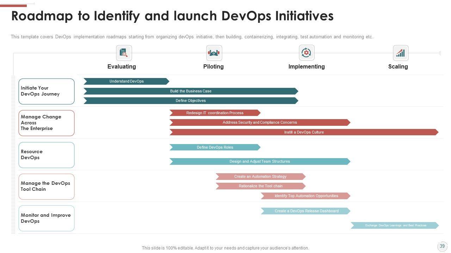Select Design and Adjust Team Structures bar
Viewport: 451px width, 253px height.
260,162
